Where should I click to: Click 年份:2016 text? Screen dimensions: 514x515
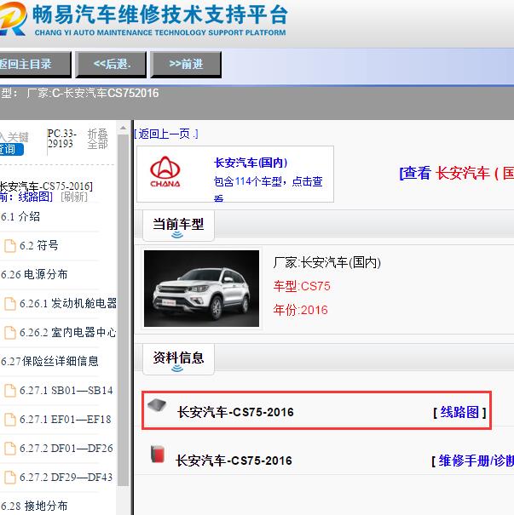coord(300,310)
